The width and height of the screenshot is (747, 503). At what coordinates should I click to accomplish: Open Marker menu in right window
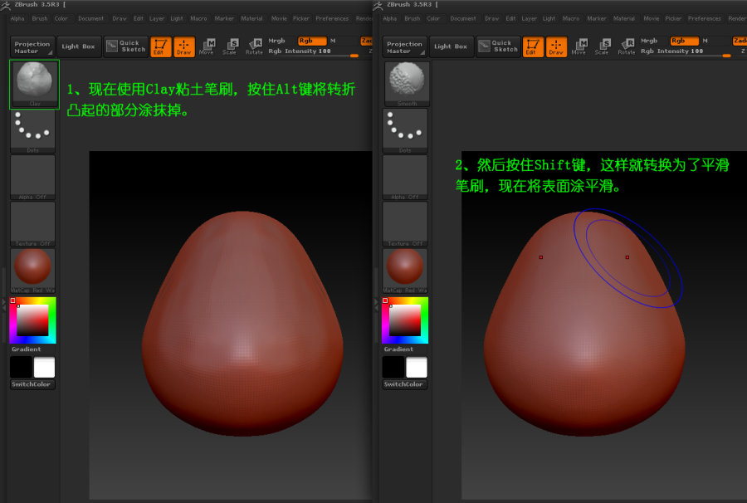597,18
